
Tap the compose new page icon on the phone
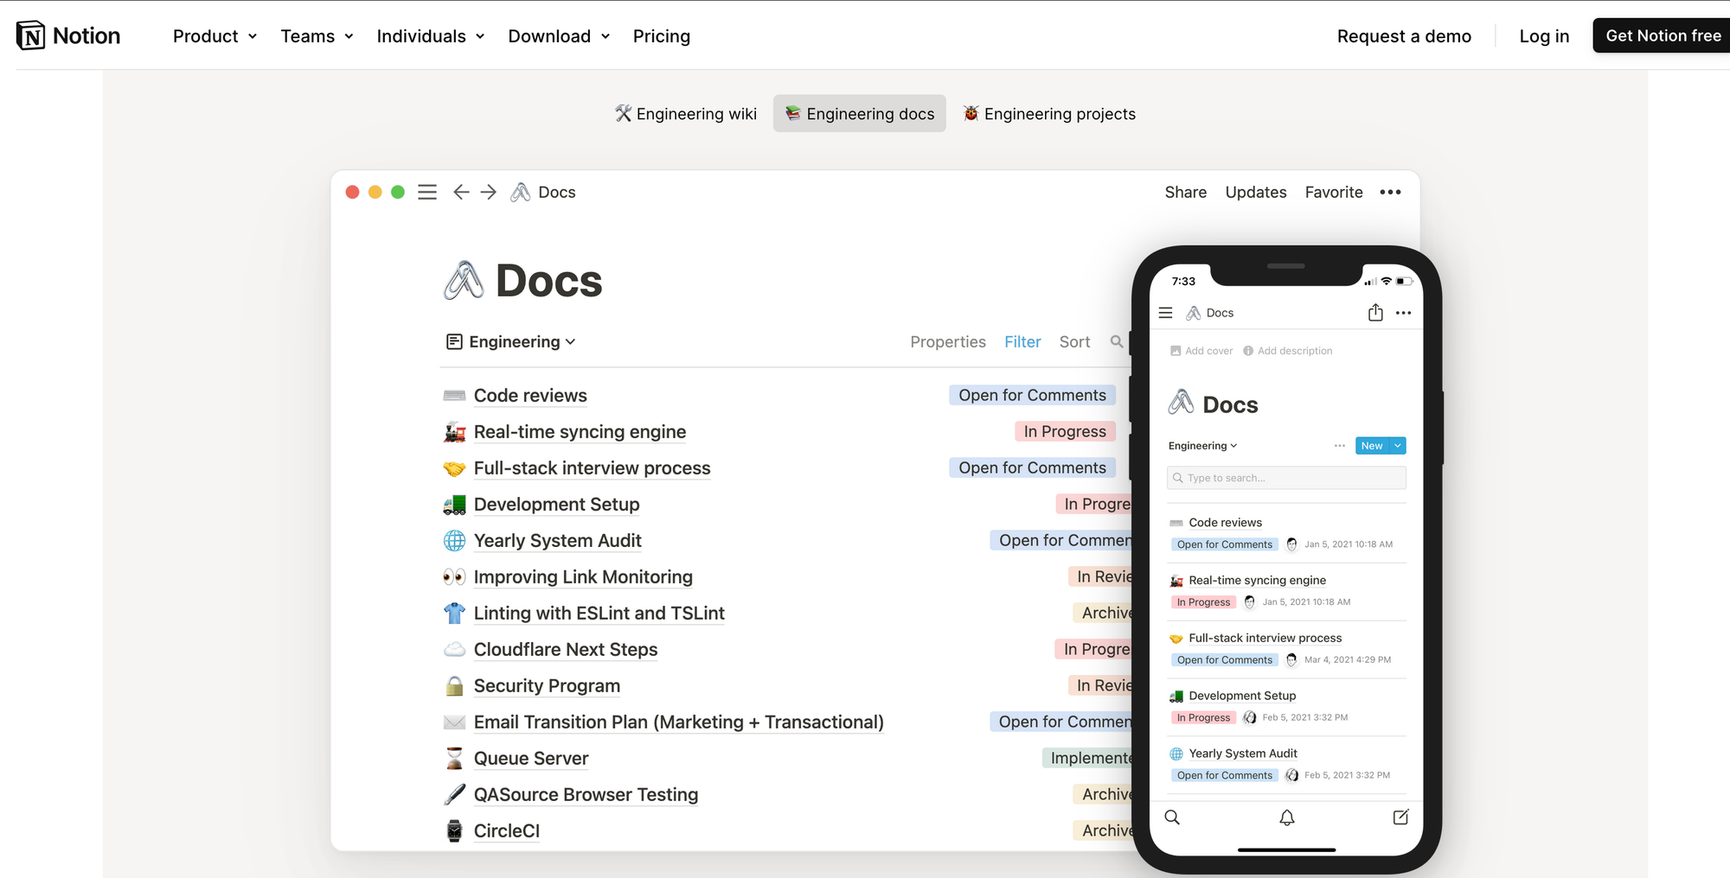tap(1400, 818)
